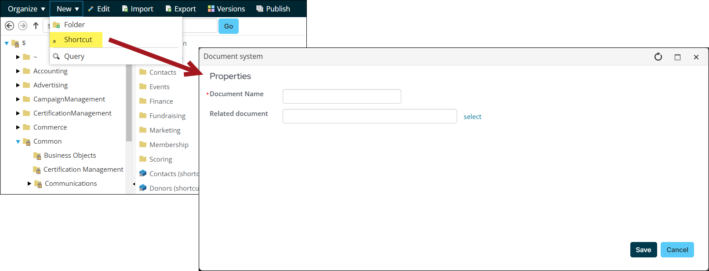The width and height of the screenshot is (709, 271).
Task: Choose Shortcut from the New menu
Action: pyautogui.click(x=76, y=40)
